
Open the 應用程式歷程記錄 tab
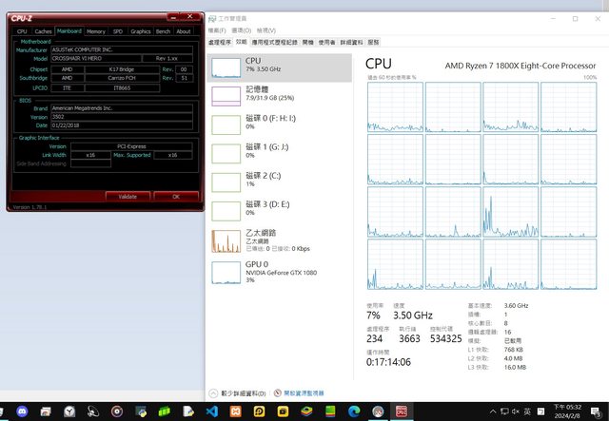coord(274,43)
